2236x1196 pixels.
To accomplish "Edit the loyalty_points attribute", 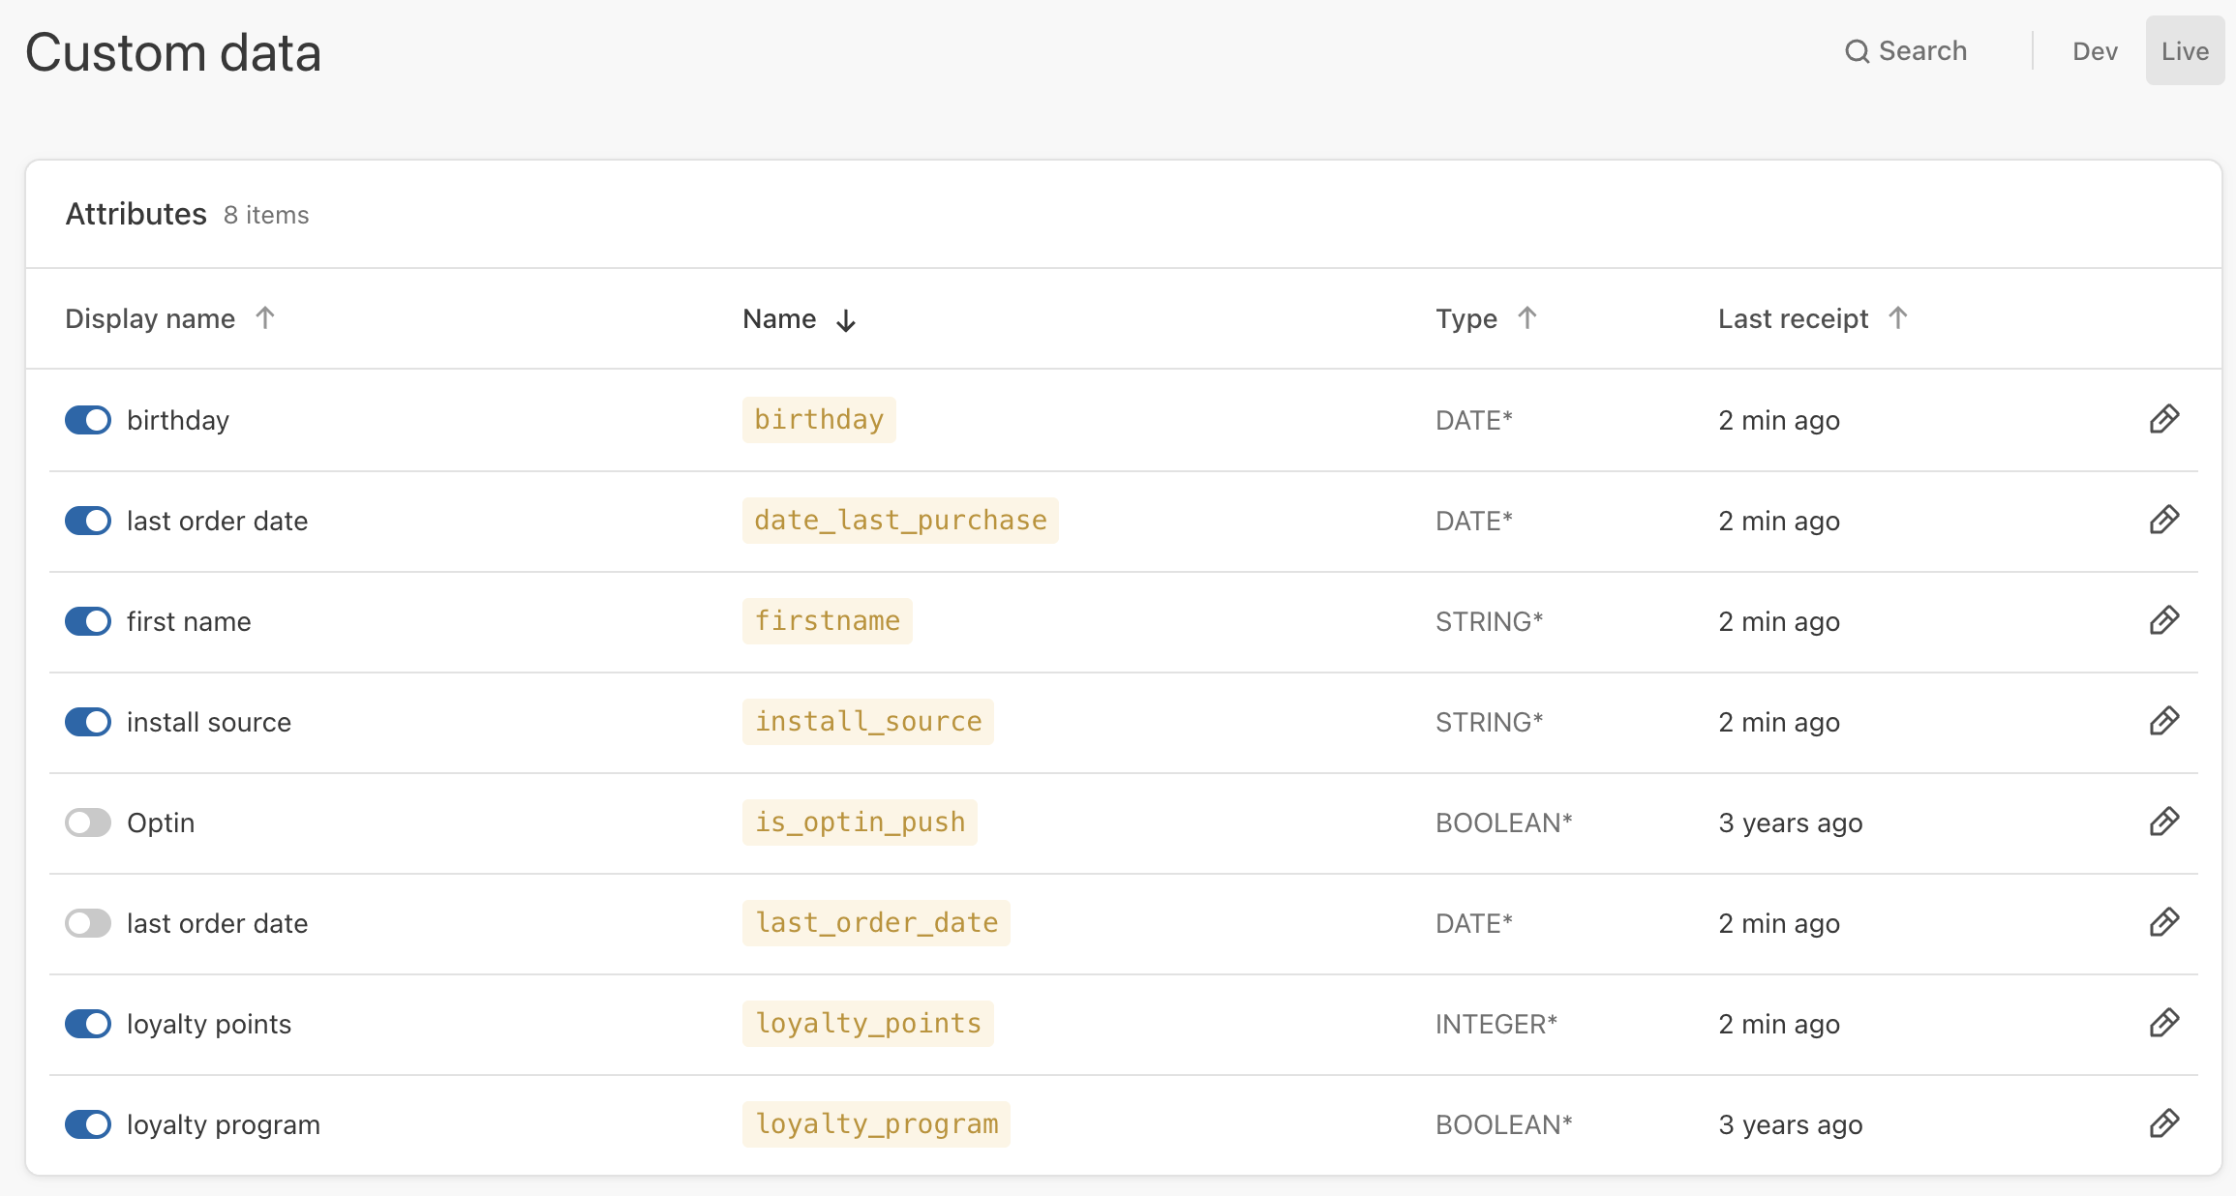I will 2163,1023.
